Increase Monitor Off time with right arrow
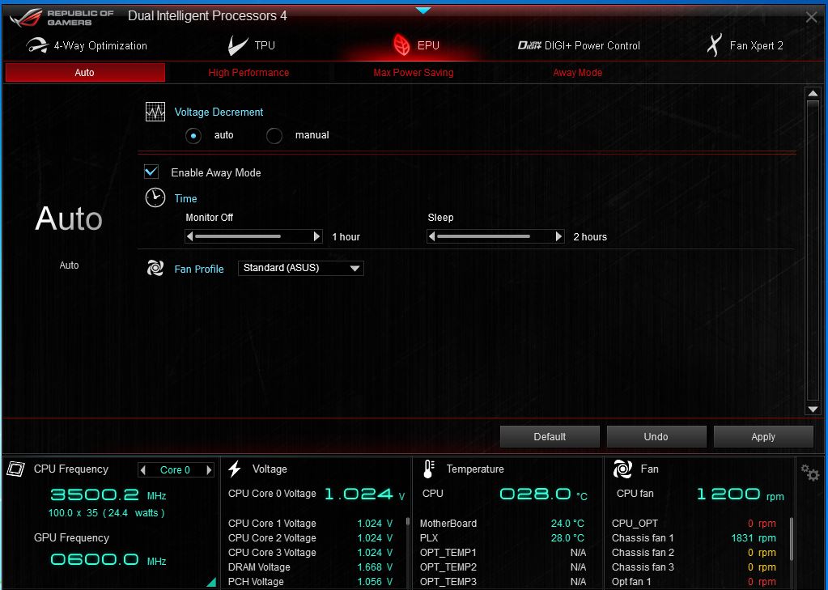This screenshot has width=828, height=590. click(316, 236)
